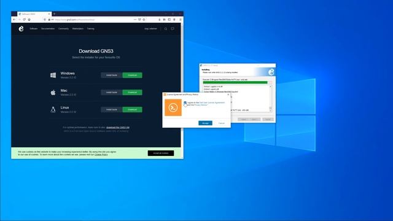The image size is (393, 221).
Task: Bookmark this page with the star icon
Action: [144, 20]
